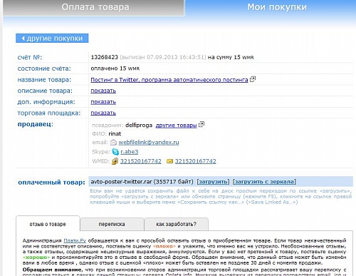Open the Twitter posting product link

(169, 80)
